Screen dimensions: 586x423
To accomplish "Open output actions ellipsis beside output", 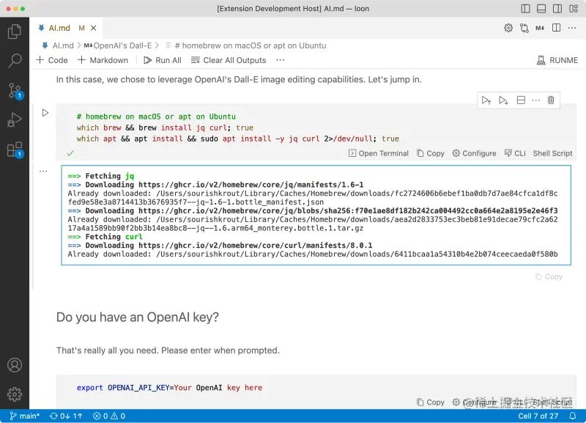I will pos(43,172).
